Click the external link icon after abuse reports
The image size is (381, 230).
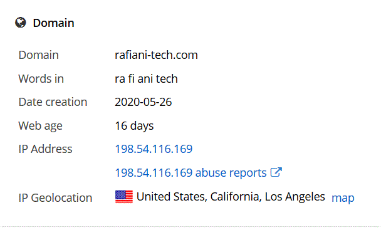coord(276,172)
